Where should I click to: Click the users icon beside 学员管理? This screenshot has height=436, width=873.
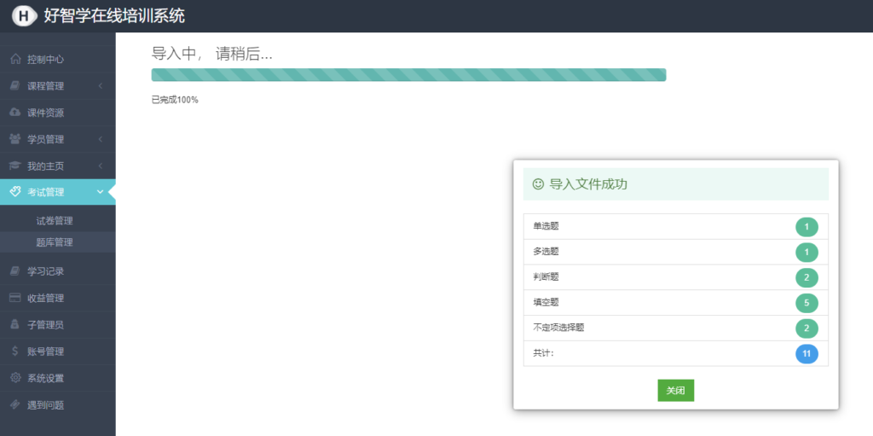(15, 139)
